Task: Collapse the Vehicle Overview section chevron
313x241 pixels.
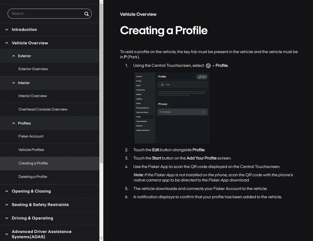Action: click(x=7, y=43)
